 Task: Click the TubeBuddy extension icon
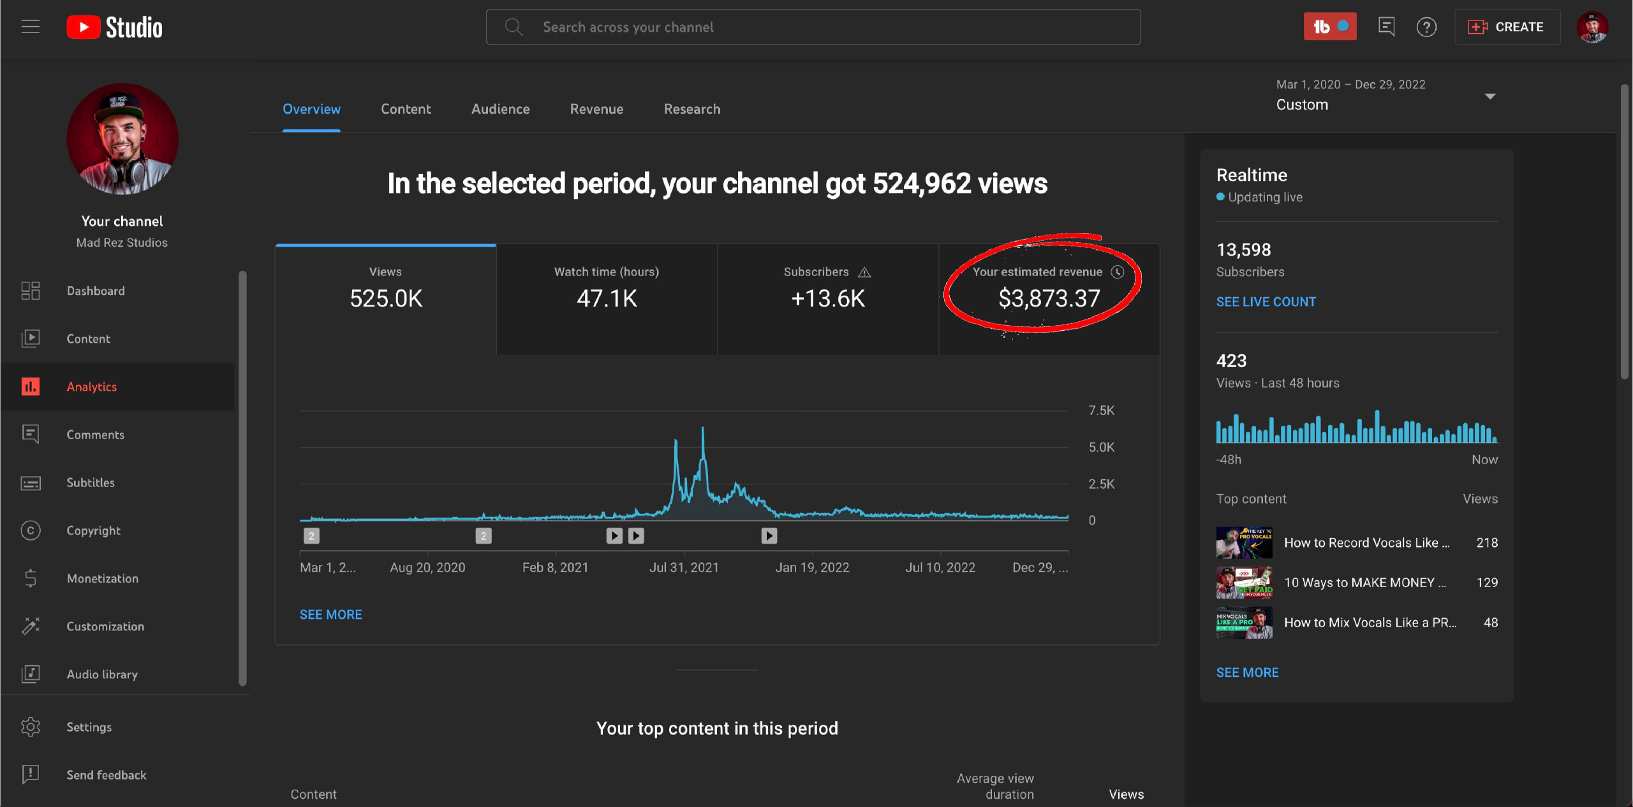pos(1329,27)
